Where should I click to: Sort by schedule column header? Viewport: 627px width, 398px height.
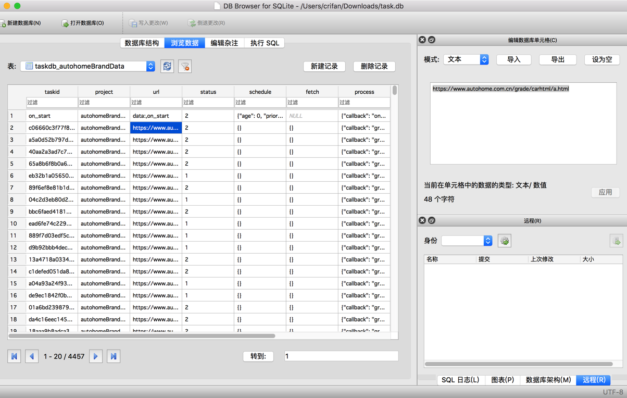(x=260, y=92)
